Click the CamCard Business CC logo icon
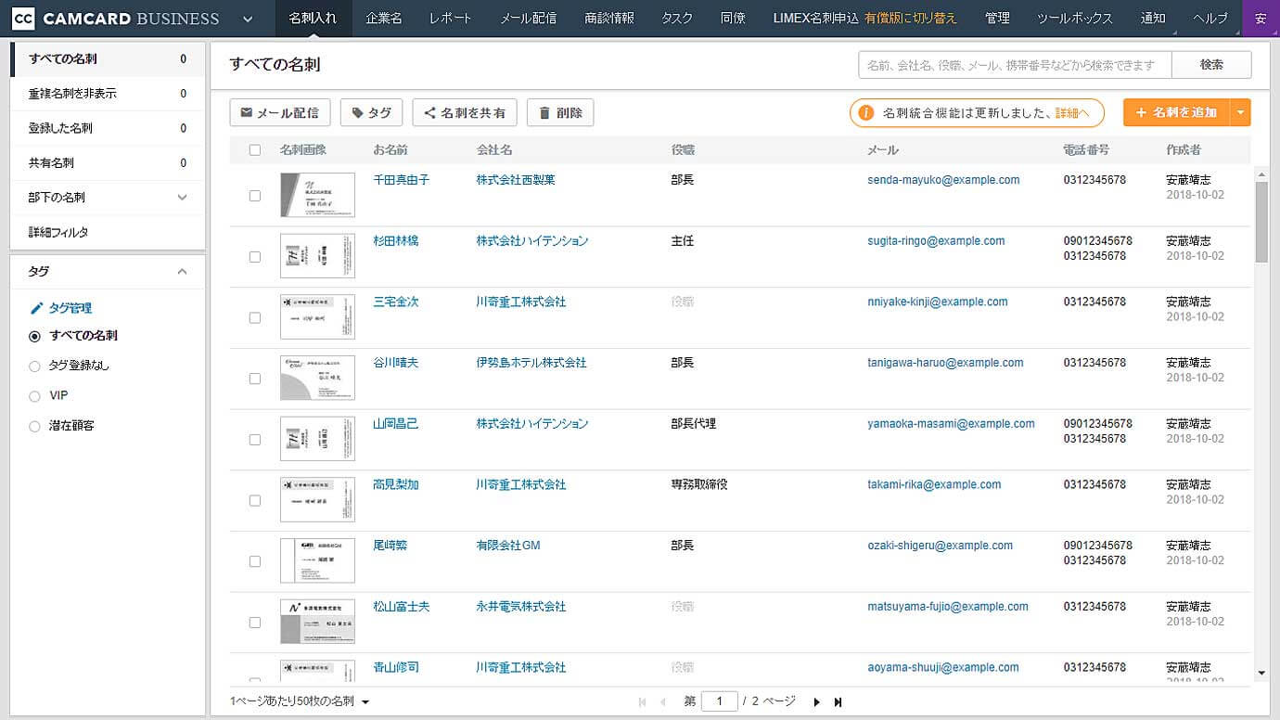Viewport: 1280px width, 720px height. (x=25, y=19)
